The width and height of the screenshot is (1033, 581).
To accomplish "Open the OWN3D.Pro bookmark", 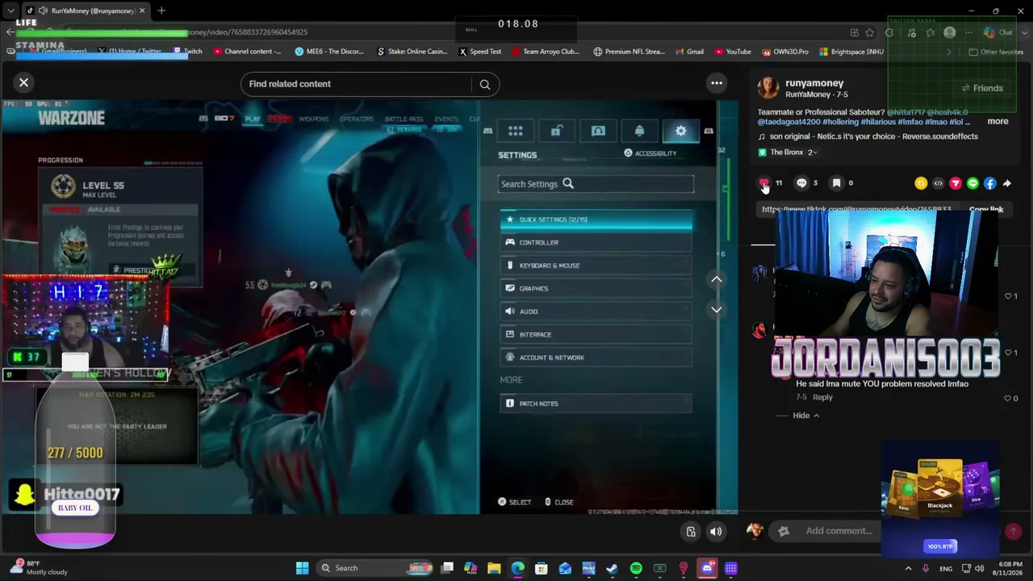I will 784,52.
